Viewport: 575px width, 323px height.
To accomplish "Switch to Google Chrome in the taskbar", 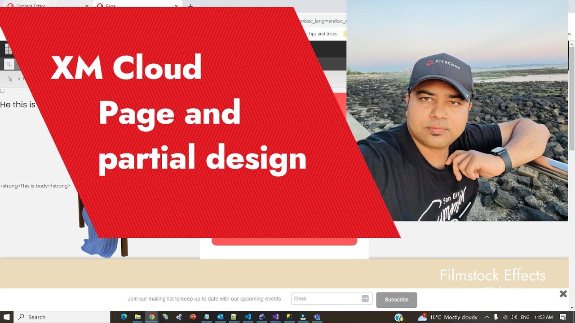I will click(x=152, y=317).
